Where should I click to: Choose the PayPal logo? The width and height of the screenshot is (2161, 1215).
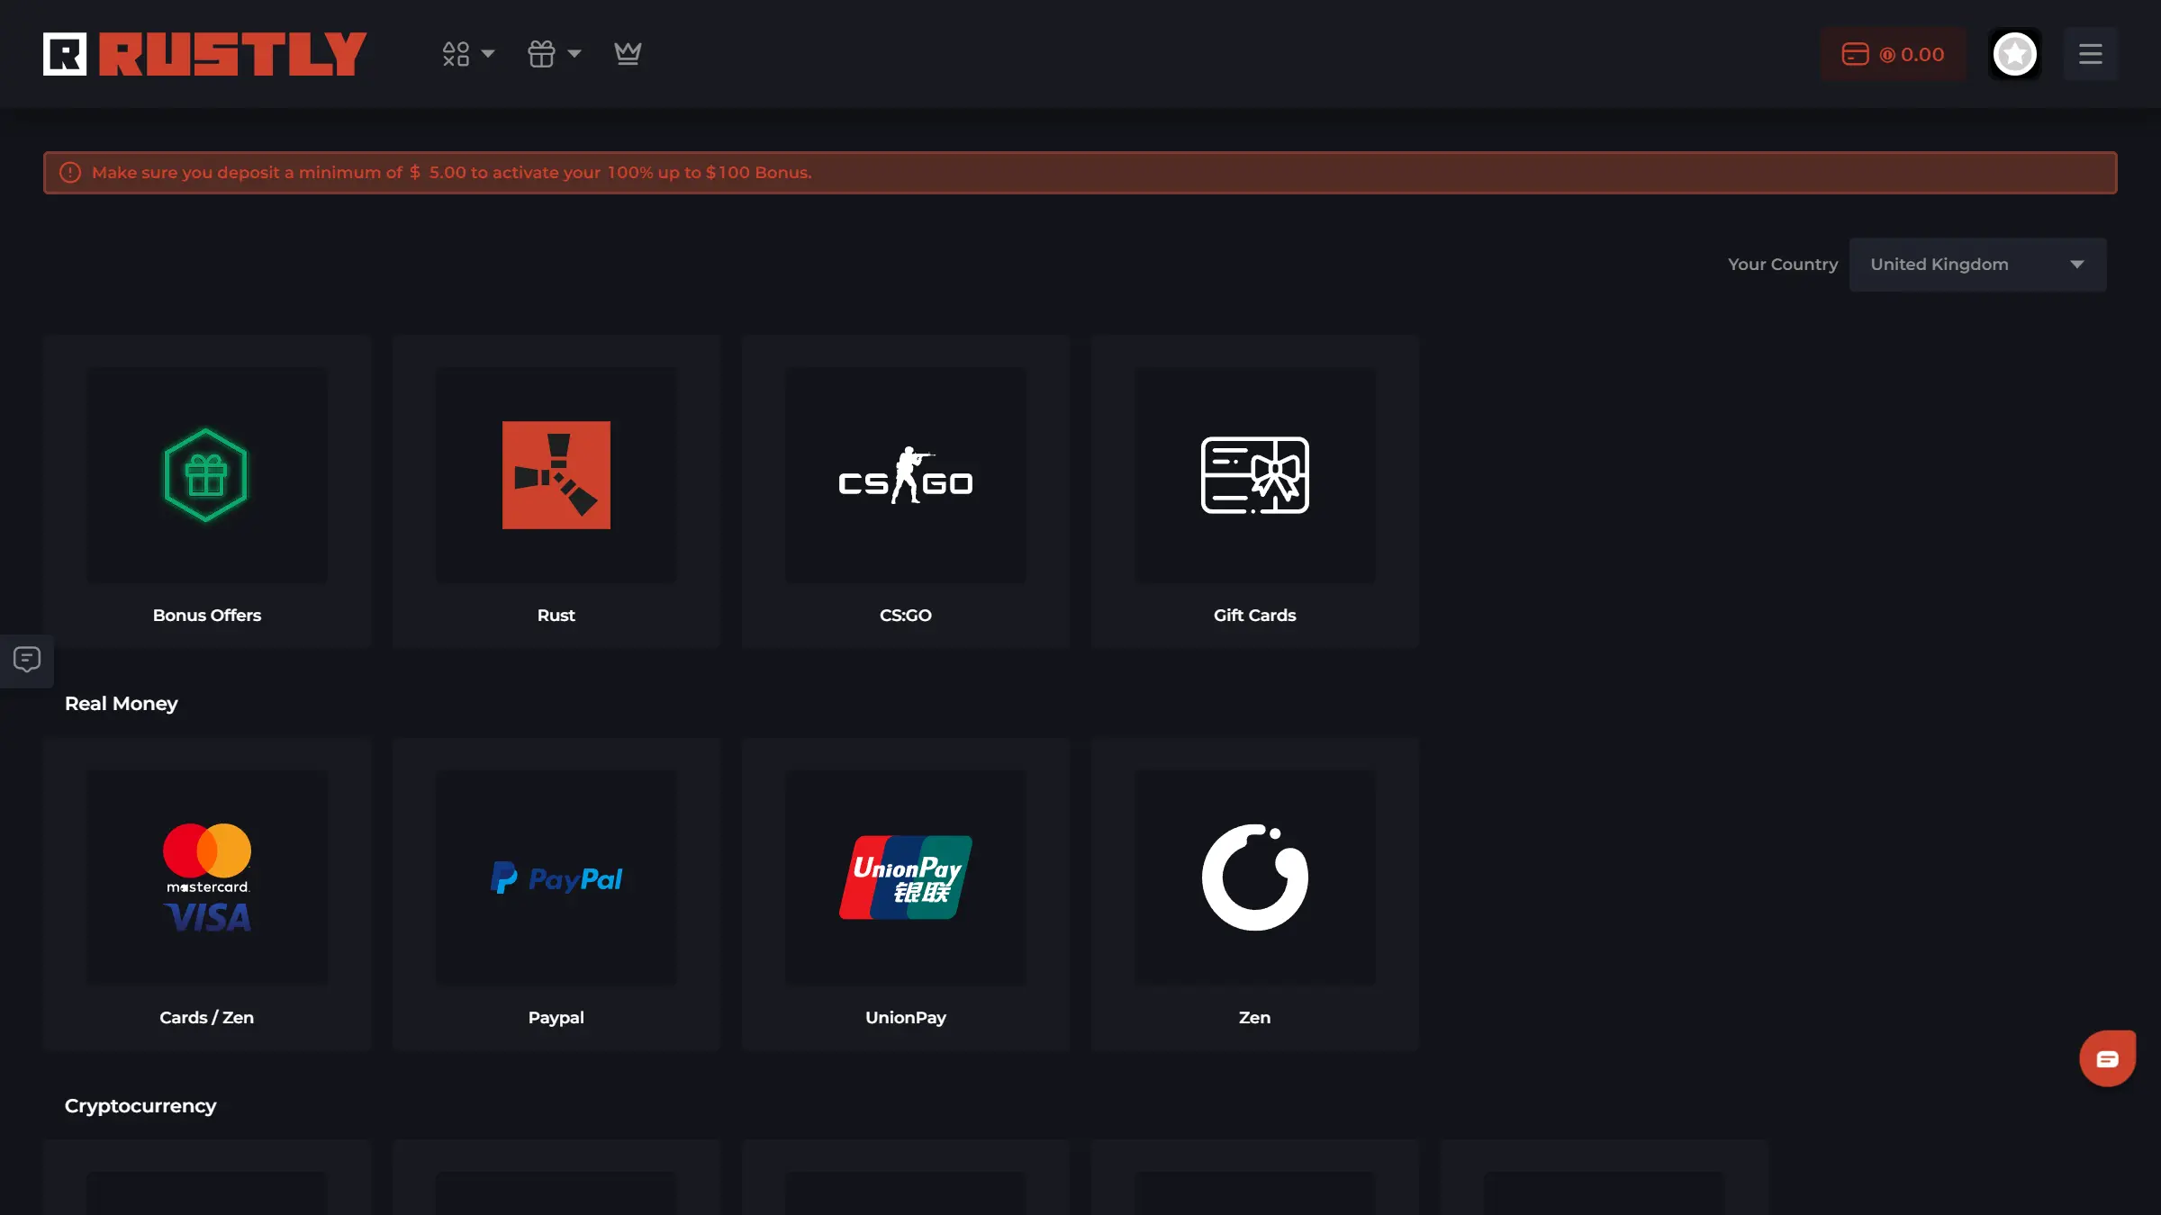pos(556,877)
